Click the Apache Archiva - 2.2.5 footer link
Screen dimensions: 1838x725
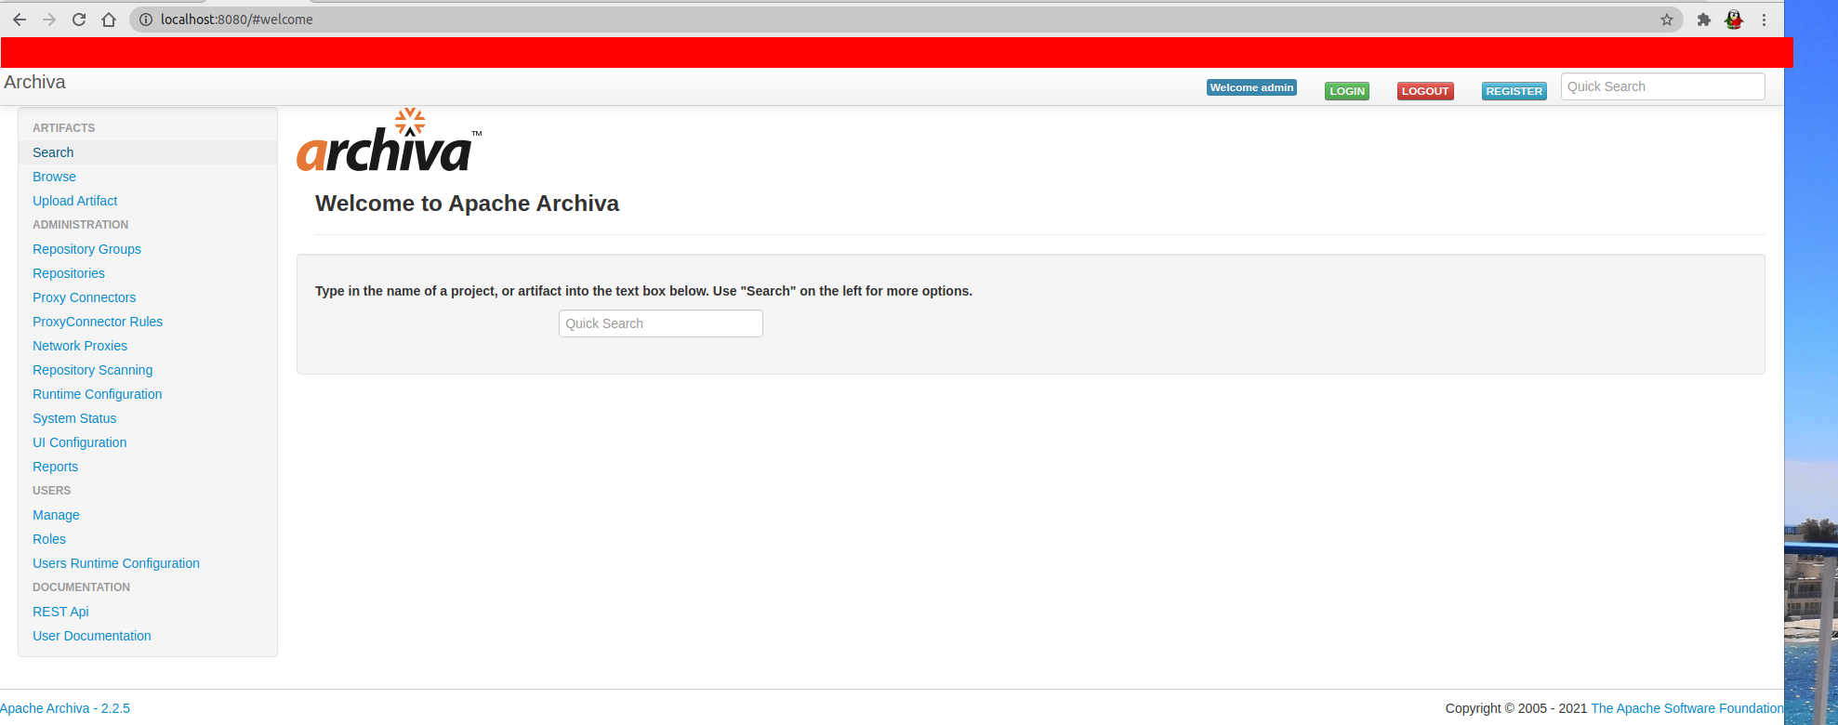pos(65,708)
